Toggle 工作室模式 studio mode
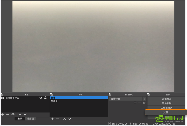 166,108
